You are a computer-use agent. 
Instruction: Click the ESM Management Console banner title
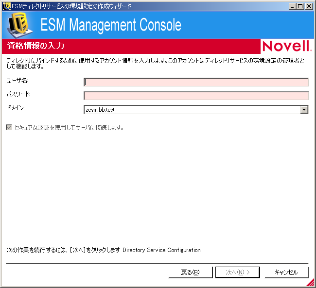111,25
